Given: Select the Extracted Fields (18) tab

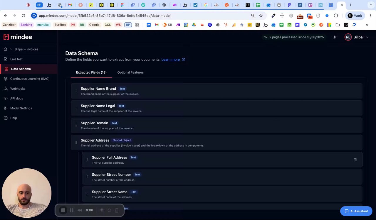Looking at the screenshot, I should (x=91, y=72).
